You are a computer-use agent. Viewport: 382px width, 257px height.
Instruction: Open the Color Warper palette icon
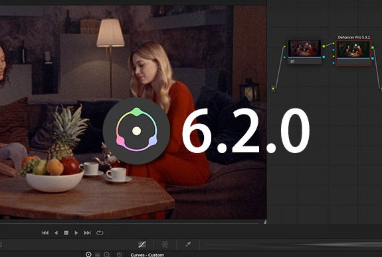tap(165, 244)
